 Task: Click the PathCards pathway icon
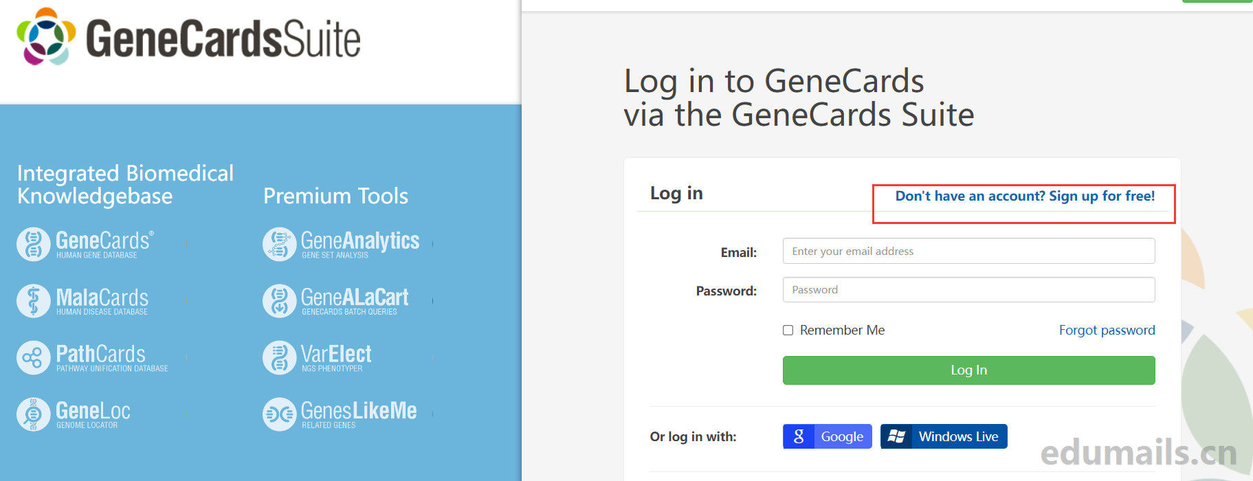[x=34, y=358]
